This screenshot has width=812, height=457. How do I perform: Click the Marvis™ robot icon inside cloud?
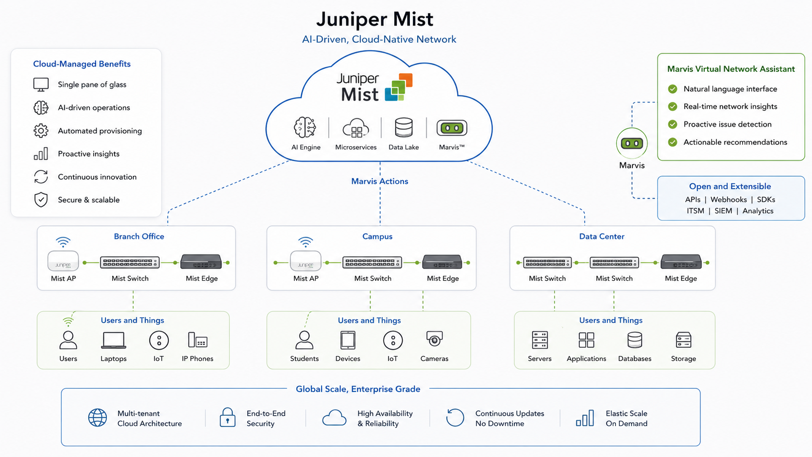coord(452,128)
